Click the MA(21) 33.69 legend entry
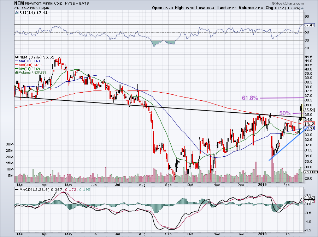This screenshot has height=237, width=318. click(x=29, y=69)
